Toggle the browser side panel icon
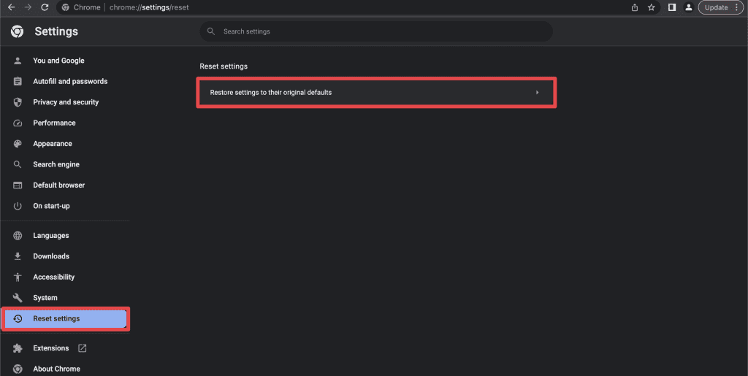This screenshot has width=748, height=376. [672, 7]
